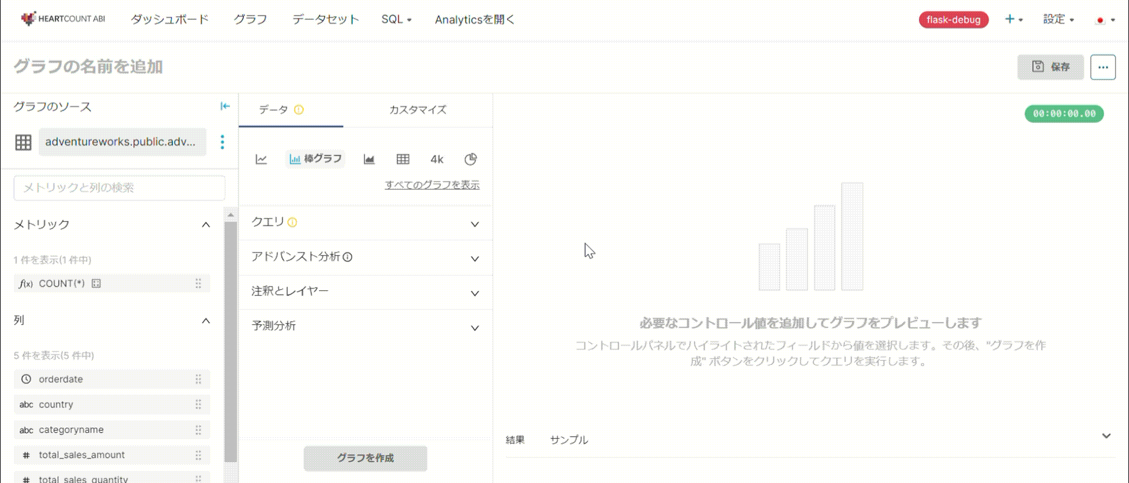The image size is (1129, 483).
Task: Expand the 予測分析 section
Action: pos(475,328)
